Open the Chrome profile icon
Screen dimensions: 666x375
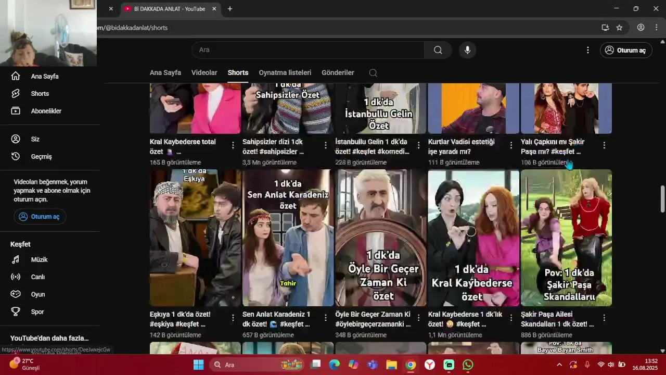(x=641, y=28)
